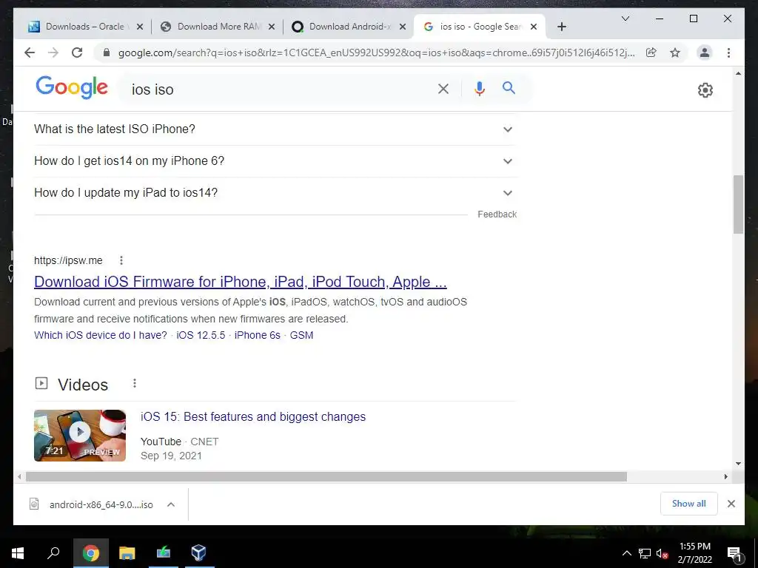
Task: Search tabs with the chevron button
Action: tap(625, 18)
